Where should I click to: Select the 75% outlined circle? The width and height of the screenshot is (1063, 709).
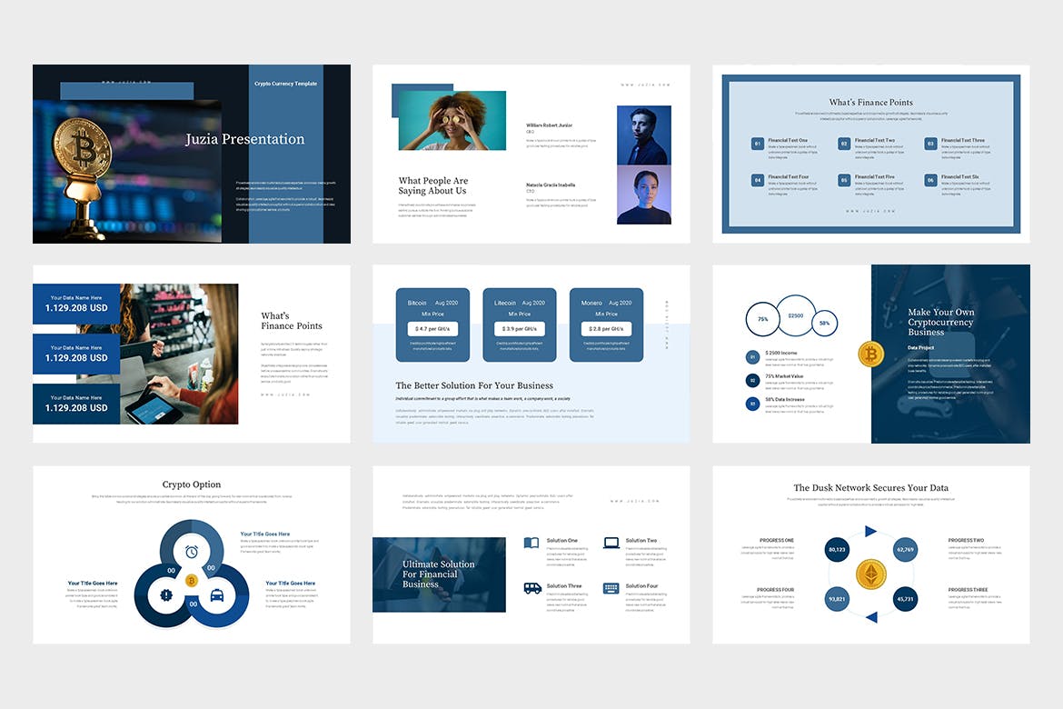coord(762,320)
